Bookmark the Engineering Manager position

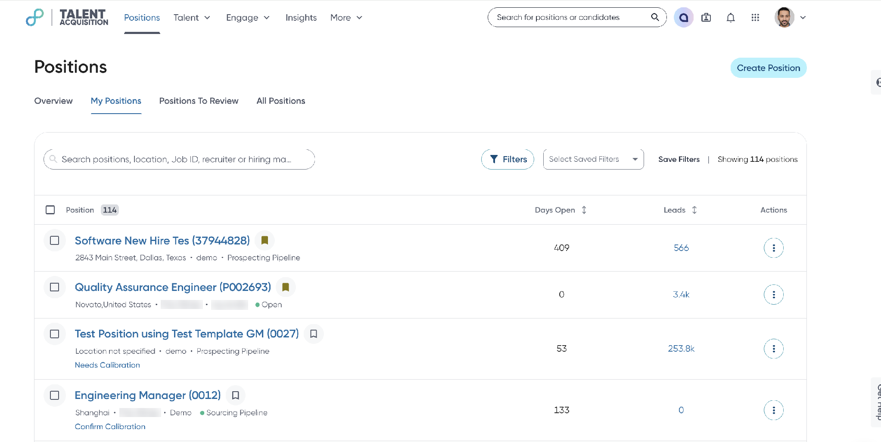tap(236, 395)
